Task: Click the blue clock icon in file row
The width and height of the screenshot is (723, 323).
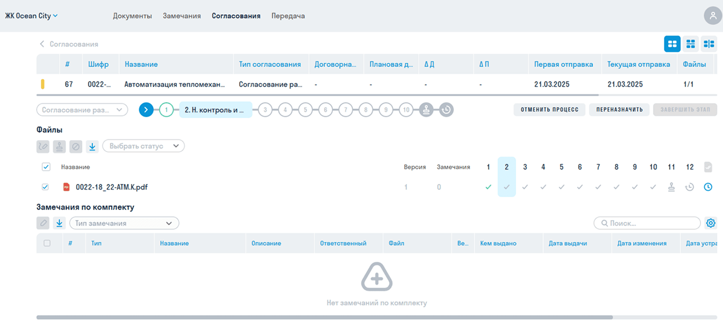Action: click(x=708, y=187)
